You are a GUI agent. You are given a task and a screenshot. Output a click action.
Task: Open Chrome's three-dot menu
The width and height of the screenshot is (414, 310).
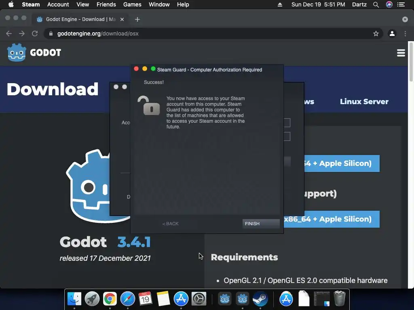coord(405,34)
